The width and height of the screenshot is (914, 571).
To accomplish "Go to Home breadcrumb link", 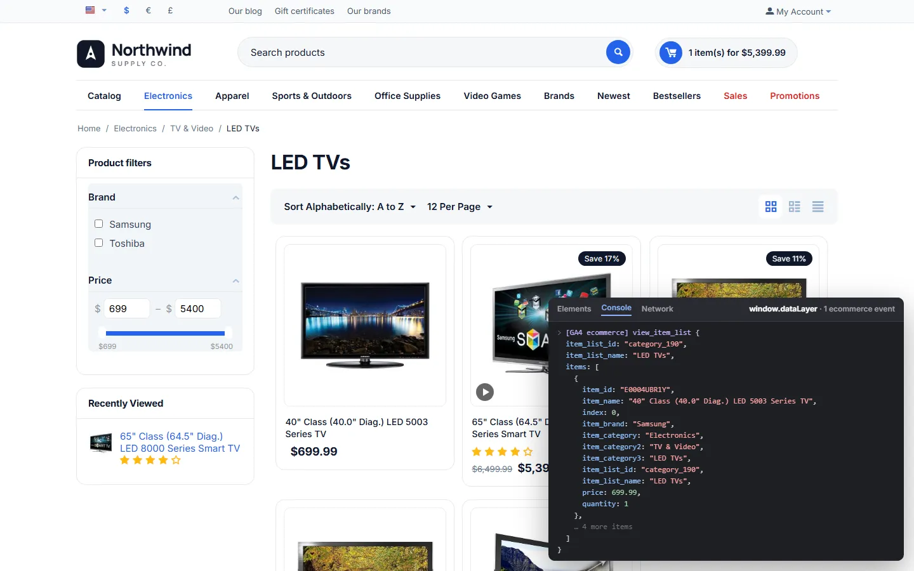I will click(x=89, y=128).
